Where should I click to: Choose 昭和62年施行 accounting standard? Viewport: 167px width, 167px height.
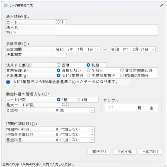(x=122, y=75)
